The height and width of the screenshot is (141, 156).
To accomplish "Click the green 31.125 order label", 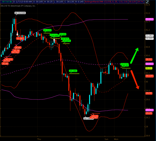I will [47, 30].
